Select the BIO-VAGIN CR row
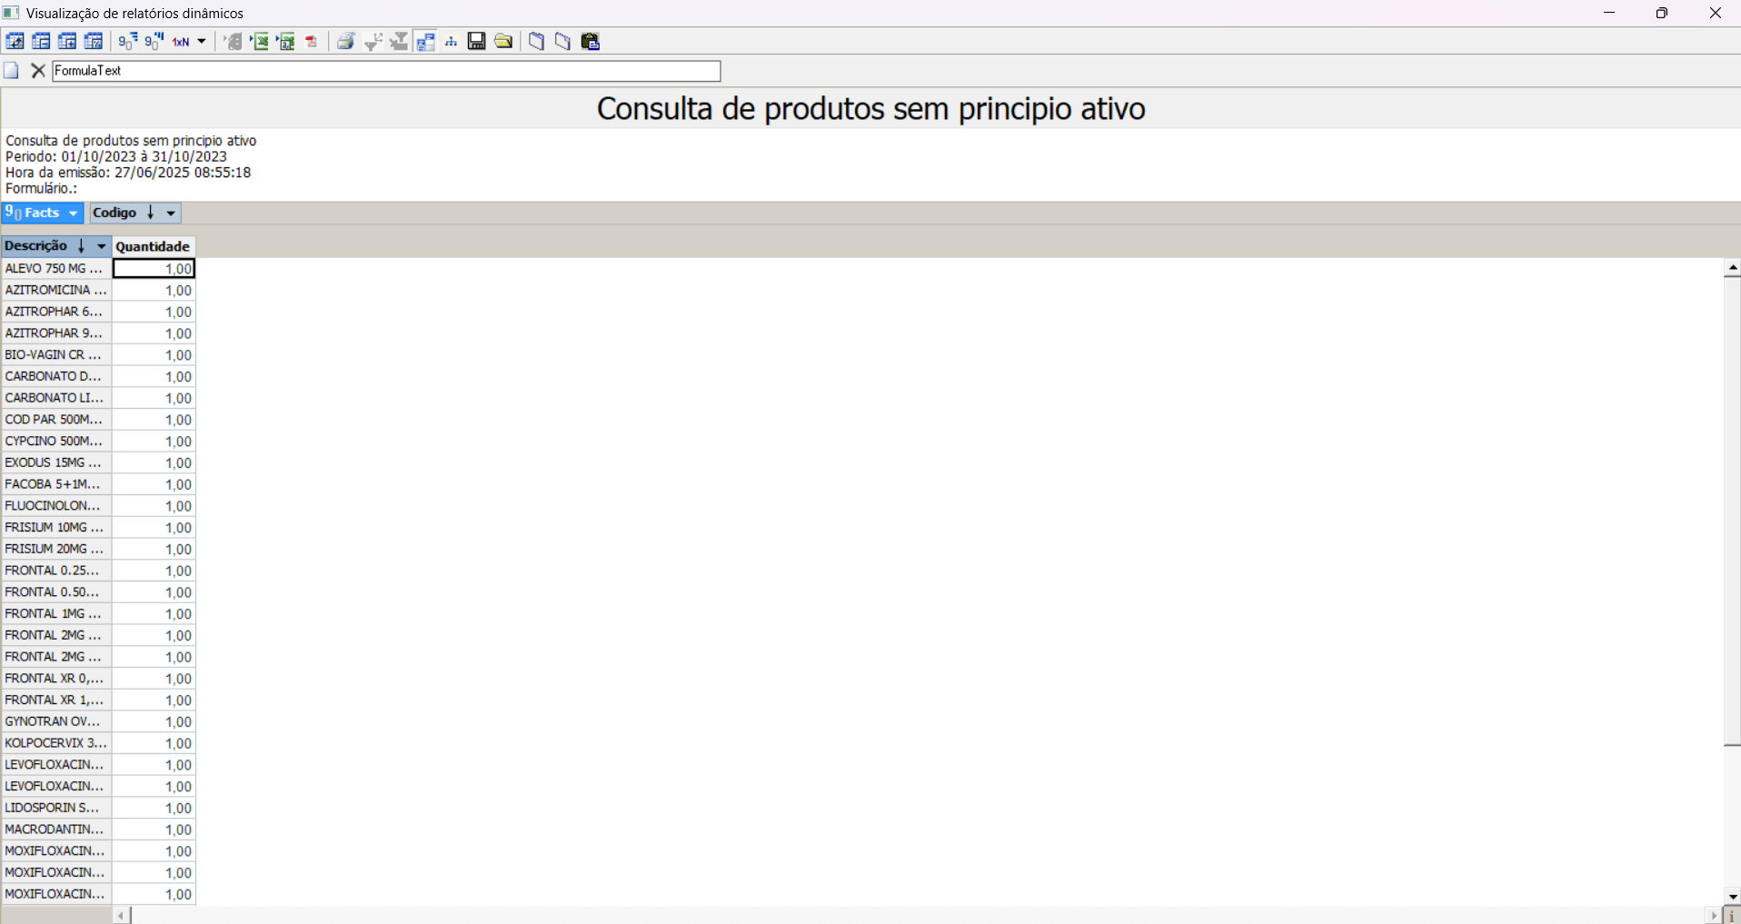 pyautogui.click(x=56, y=355)
